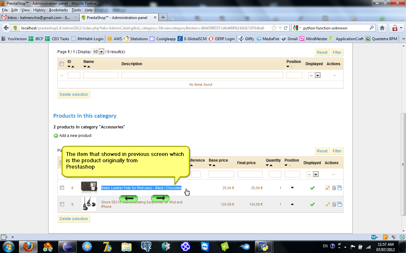The image size is (406, 253).
Task: Click the category Name filter input field
Action: 101,75
